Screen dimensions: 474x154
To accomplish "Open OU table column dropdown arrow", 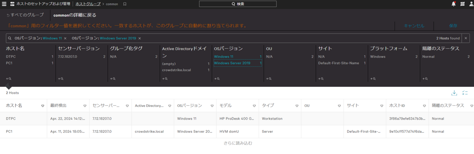I will click(339, 106).
